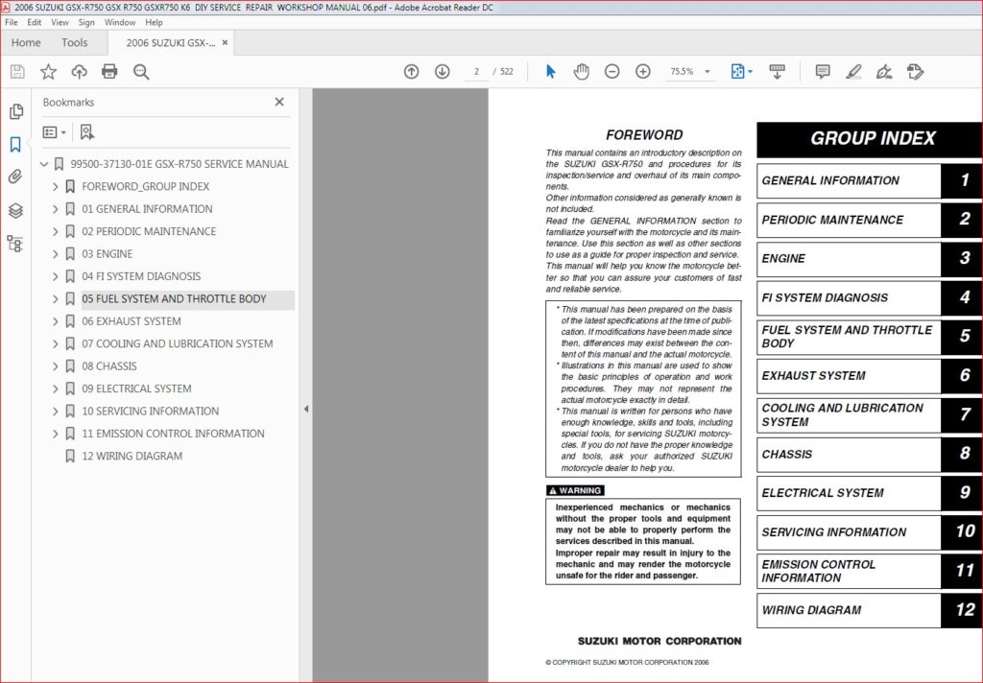Select 12 WIRING DIAGRAM bookmark
Image resolution: width=983 pixels, height=683 pixels.
click(x=132, y=457)
